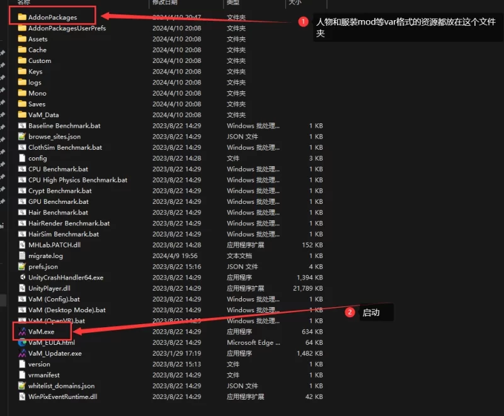Viewport: 504px width, 416px height.
Task: Click the UnityCrashHandler64.exe icon
Action: pos(22,278)
